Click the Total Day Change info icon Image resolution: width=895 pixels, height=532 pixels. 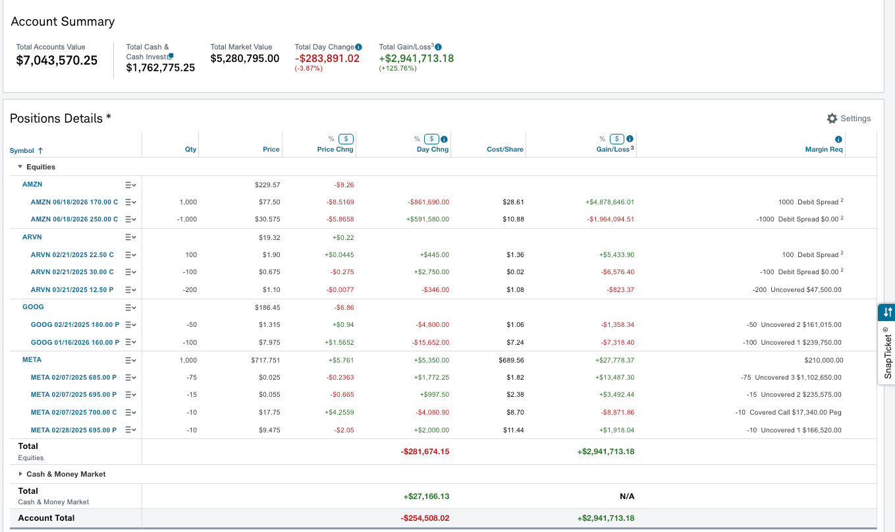point(358,47)
